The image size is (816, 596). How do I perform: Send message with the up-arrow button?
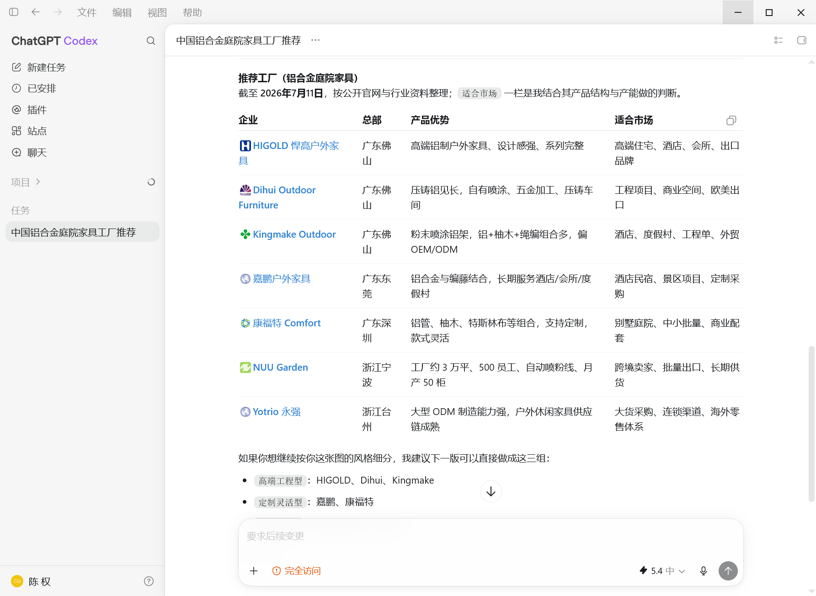pyautogui.click(x=728, y=571)
